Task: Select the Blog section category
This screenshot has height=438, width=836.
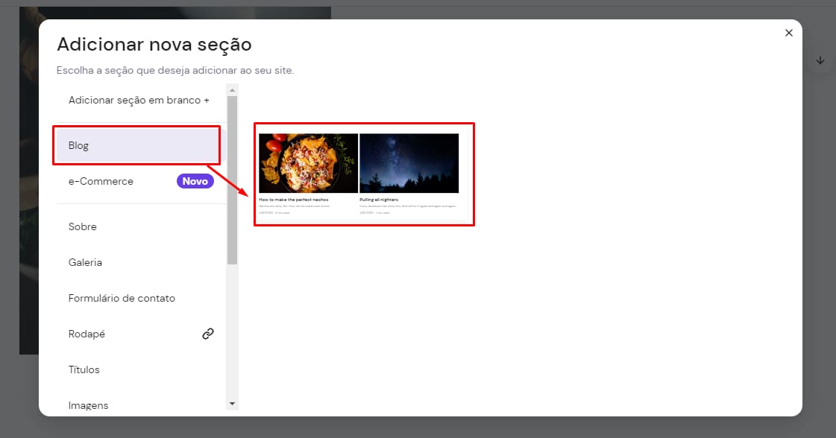Action: (136, 145)
